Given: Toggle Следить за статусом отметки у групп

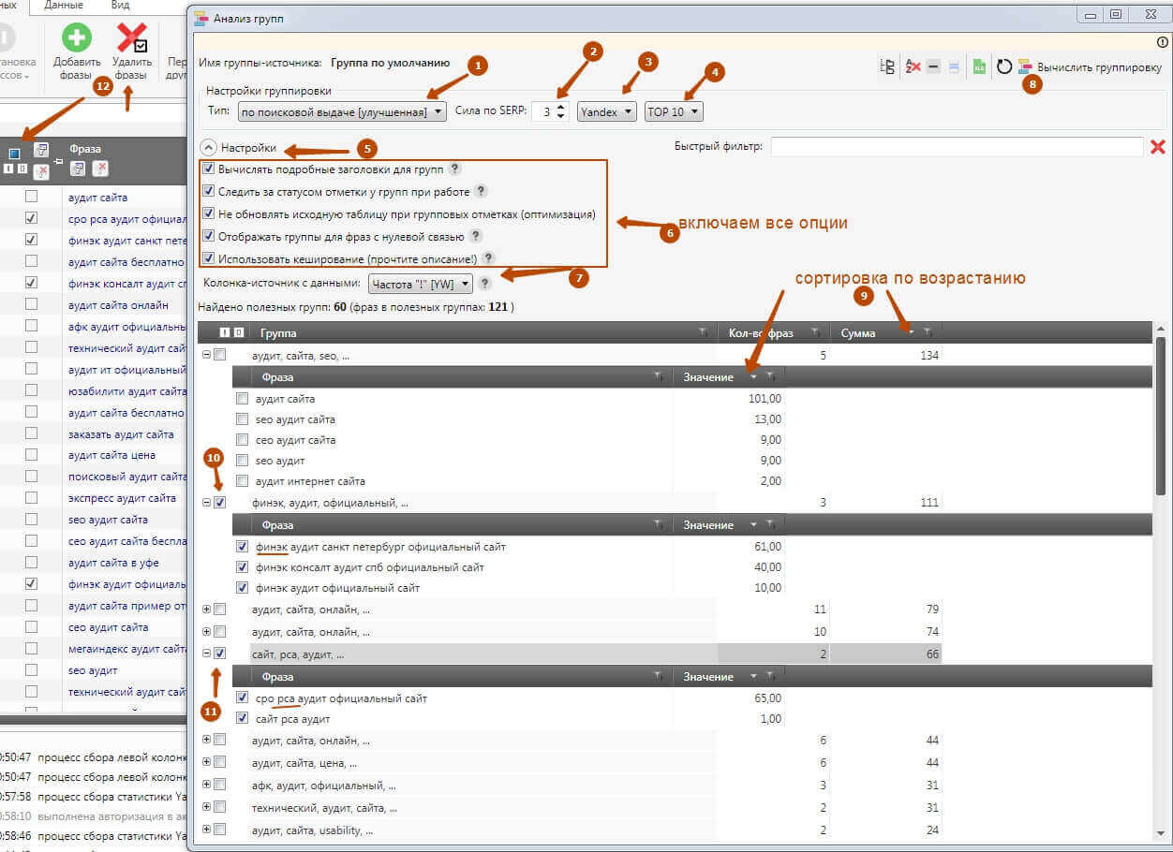Looking at the screenshot, I should (209, 191).
